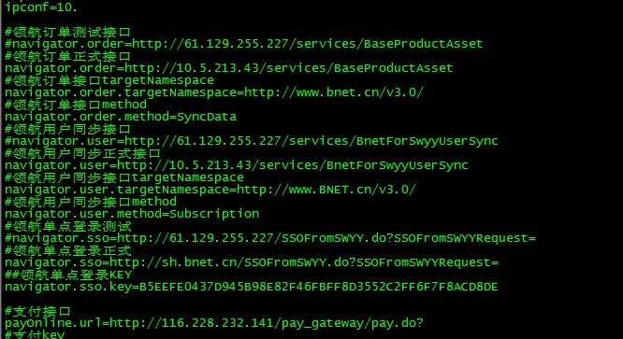Viewport: 623px width, 339px height.
Task: Click the comment ##领航单点登录KEY
Action: pos(68,275)
